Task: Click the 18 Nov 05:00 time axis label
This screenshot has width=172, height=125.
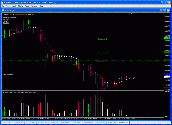Action: tap(130, 119)
